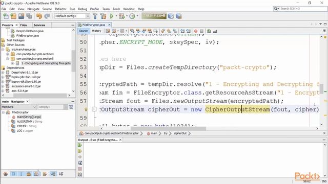Open the Navigate menu

pos(33,9)
